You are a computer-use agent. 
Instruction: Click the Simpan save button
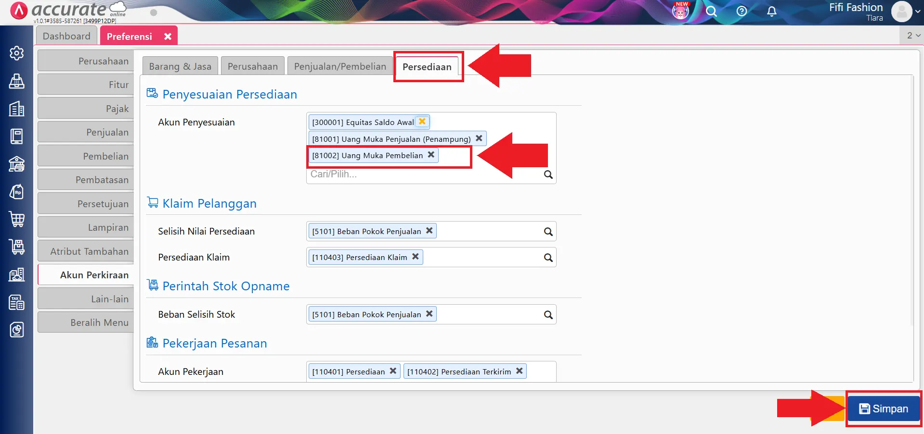point(884,409)
